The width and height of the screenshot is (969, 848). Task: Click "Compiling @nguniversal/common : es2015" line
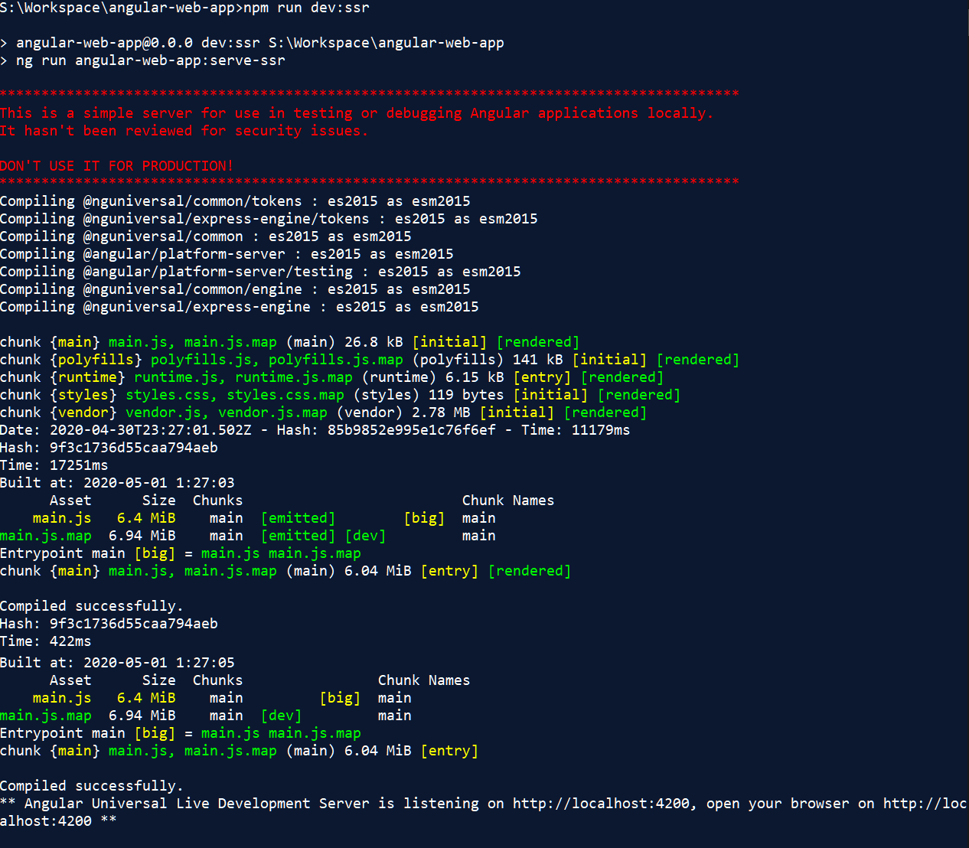(x=206, y=236)
